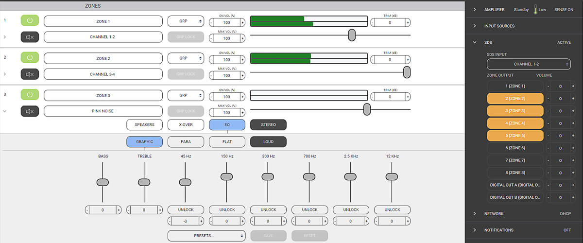This screenshot has width=583, height=243.
Task: Open Zone 2 GRP dropdown
Action: (186, 58)
